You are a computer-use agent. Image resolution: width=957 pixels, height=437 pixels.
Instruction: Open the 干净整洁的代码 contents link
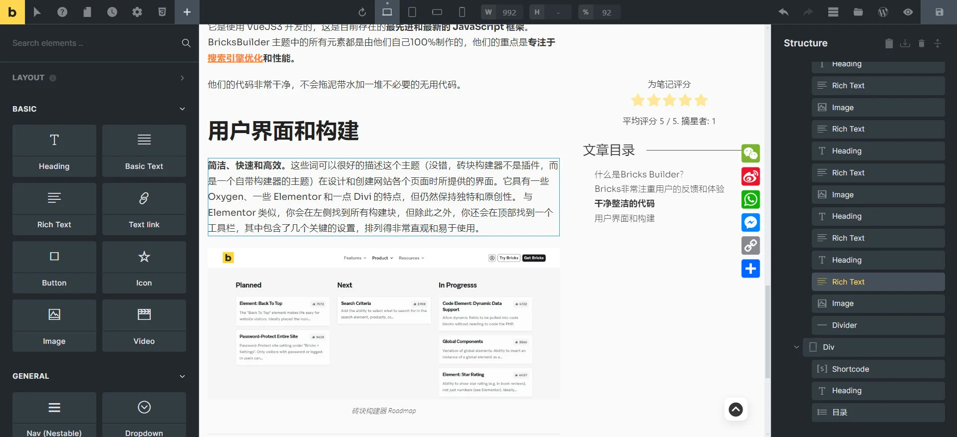point(624,203)
